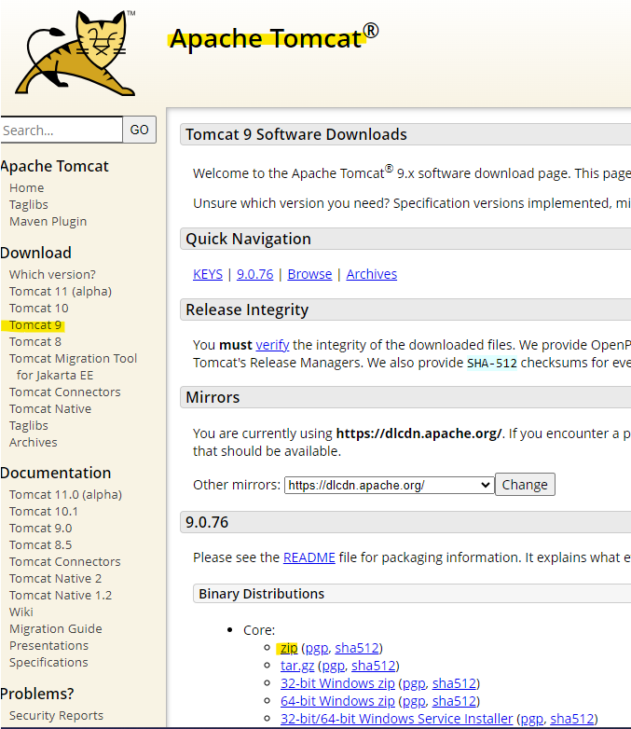Click the 'Quick Navigation' heading
The image size is (631, 729).
coord(248,239)
